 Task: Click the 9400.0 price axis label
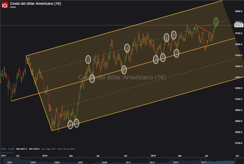tap(239, 66)
